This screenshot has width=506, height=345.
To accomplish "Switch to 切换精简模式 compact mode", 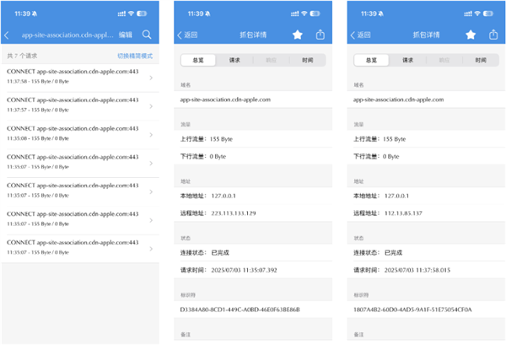I will [x=135, y=56].
